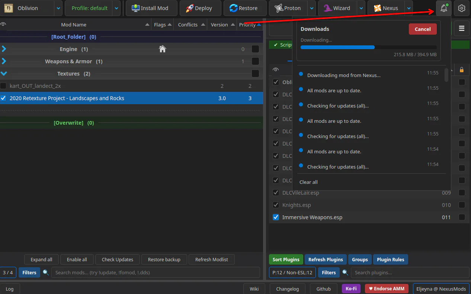Click the download progress bar
The width and height of the screenshot is (471, 294).
click(369, 47)
